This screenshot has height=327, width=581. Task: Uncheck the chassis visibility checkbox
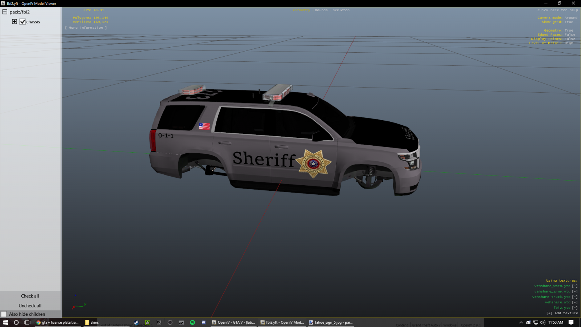(x=23, y=22)
